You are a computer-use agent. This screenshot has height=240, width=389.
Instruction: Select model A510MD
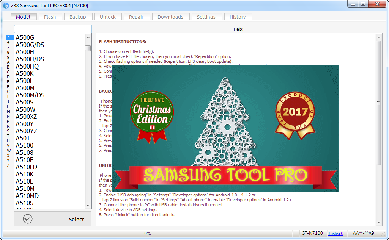coord(27,196)
